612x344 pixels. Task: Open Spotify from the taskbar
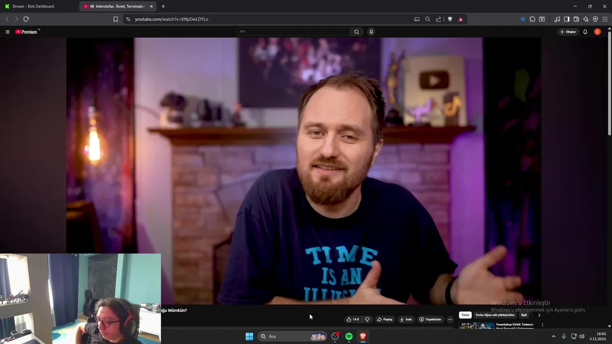pos(349,336)
